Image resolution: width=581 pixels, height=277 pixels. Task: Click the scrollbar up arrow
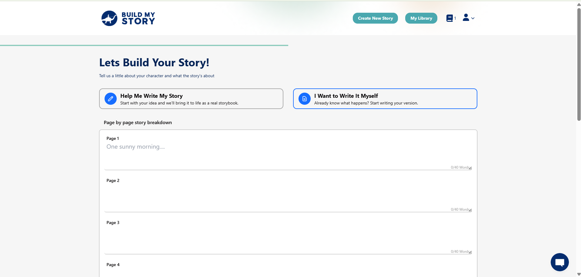point(579,5)
